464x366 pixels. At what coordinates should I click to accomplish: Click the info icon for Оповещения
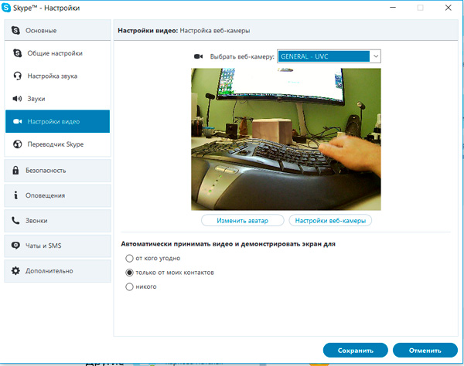pyautogui.click(x=15, y=195)
